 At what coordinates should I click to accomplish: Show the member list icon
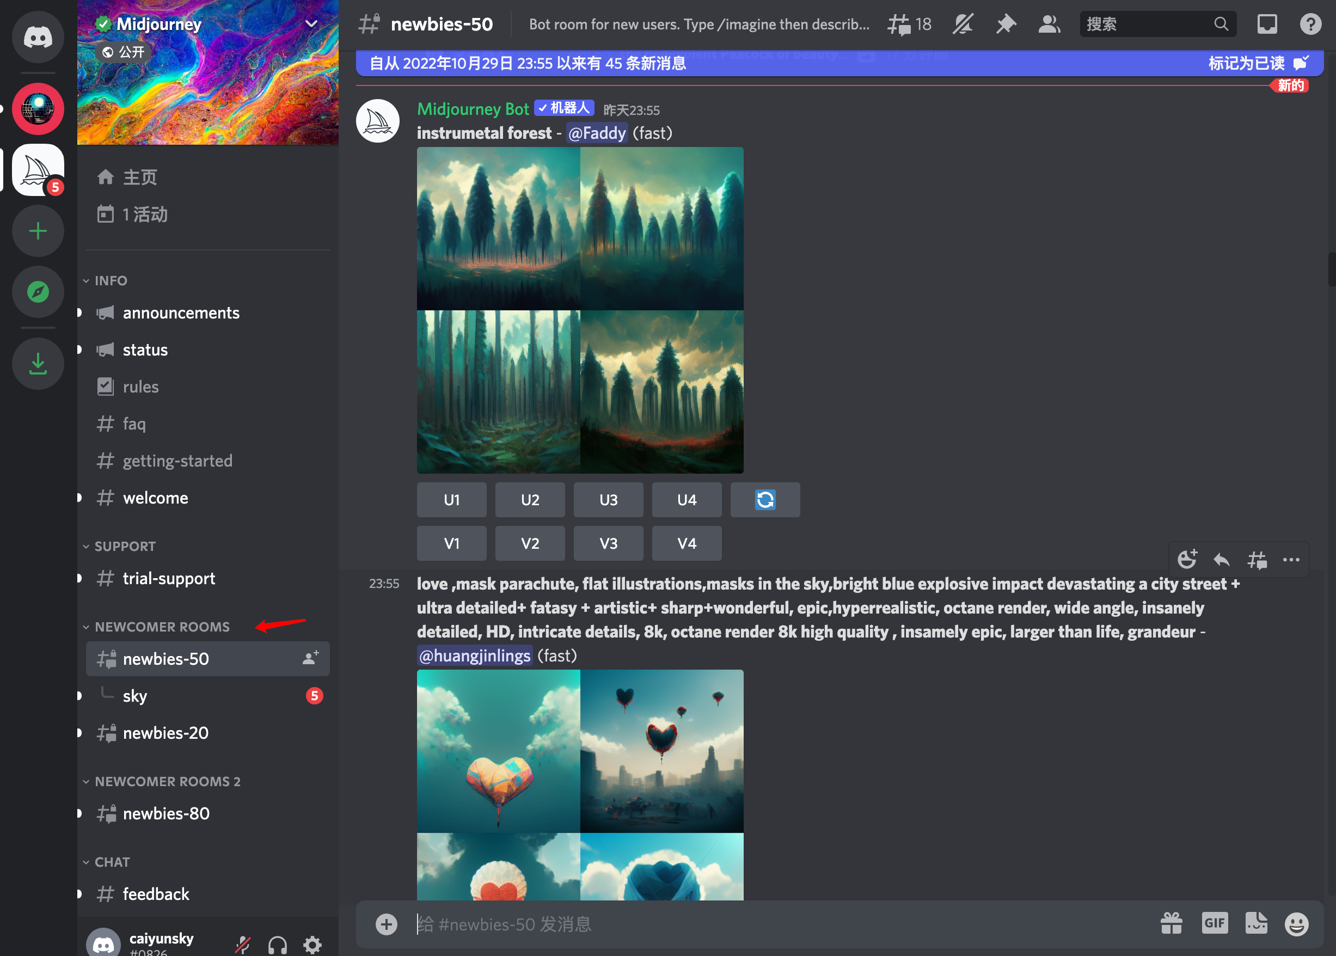[x=1049, y=24]
